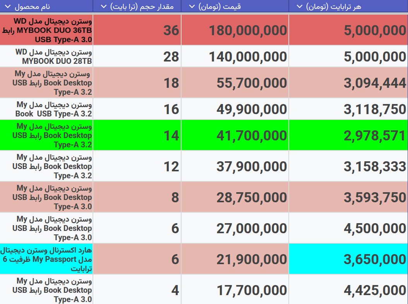This screenshot has height=304, width=408.
Task: Click per-terabyte value 2,978,571
Action: point(348,135)
